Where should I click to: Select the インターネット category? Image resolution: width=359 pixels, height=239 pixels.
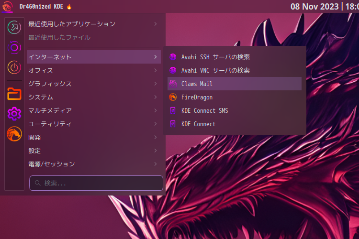pos(94,57)
